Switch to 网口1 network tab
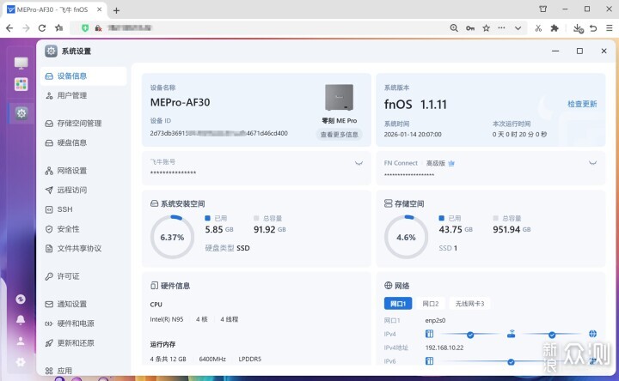This screenshot has width=619, height=381. 397,304
